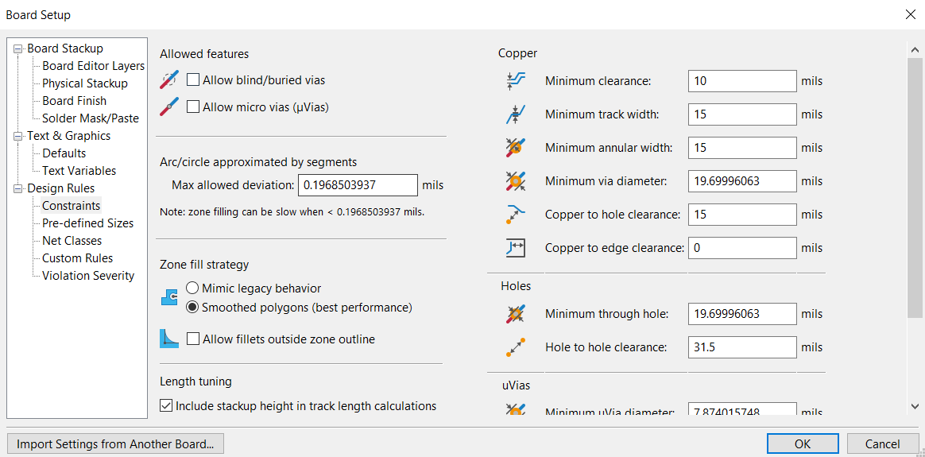The height and width of the screenshot is (457, 925).
Task: Collapse the Text & Graphics tree node
Action: (x=18, y=136)
